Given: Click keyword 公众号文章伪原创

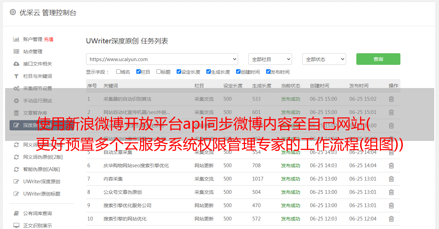Looking at the screenshot, I should (123, 192).
